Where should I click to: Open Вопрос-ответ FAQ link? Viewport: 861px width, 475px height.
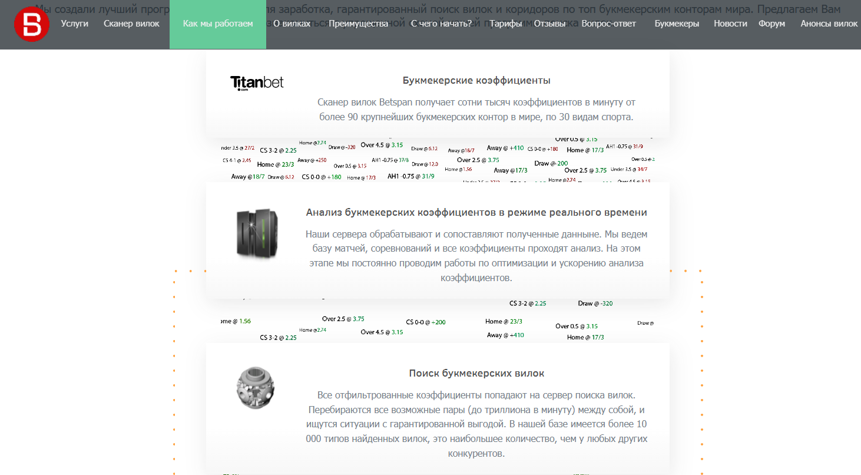(x=608, y=24)
